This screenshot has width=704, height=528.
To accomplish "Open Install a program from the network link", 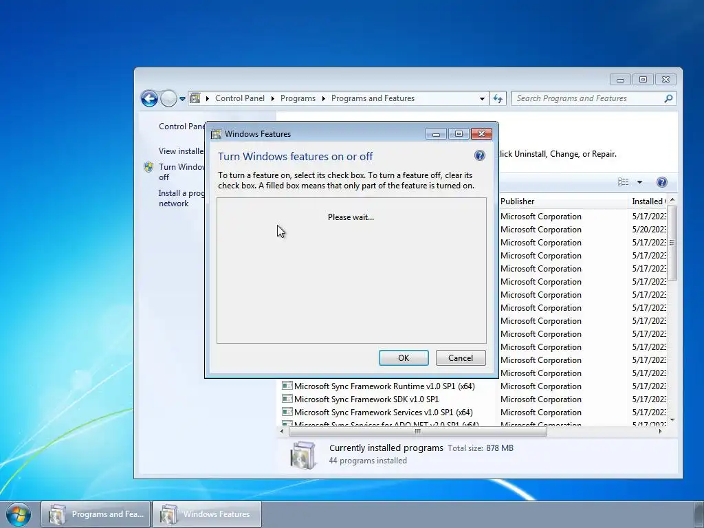I will (x=181, y=198).
